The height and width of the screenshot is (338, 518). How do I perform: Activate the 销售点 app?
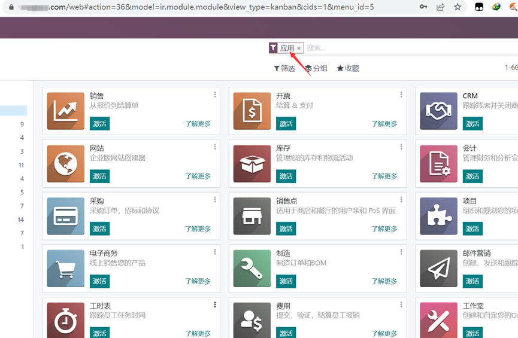[286, 229]
